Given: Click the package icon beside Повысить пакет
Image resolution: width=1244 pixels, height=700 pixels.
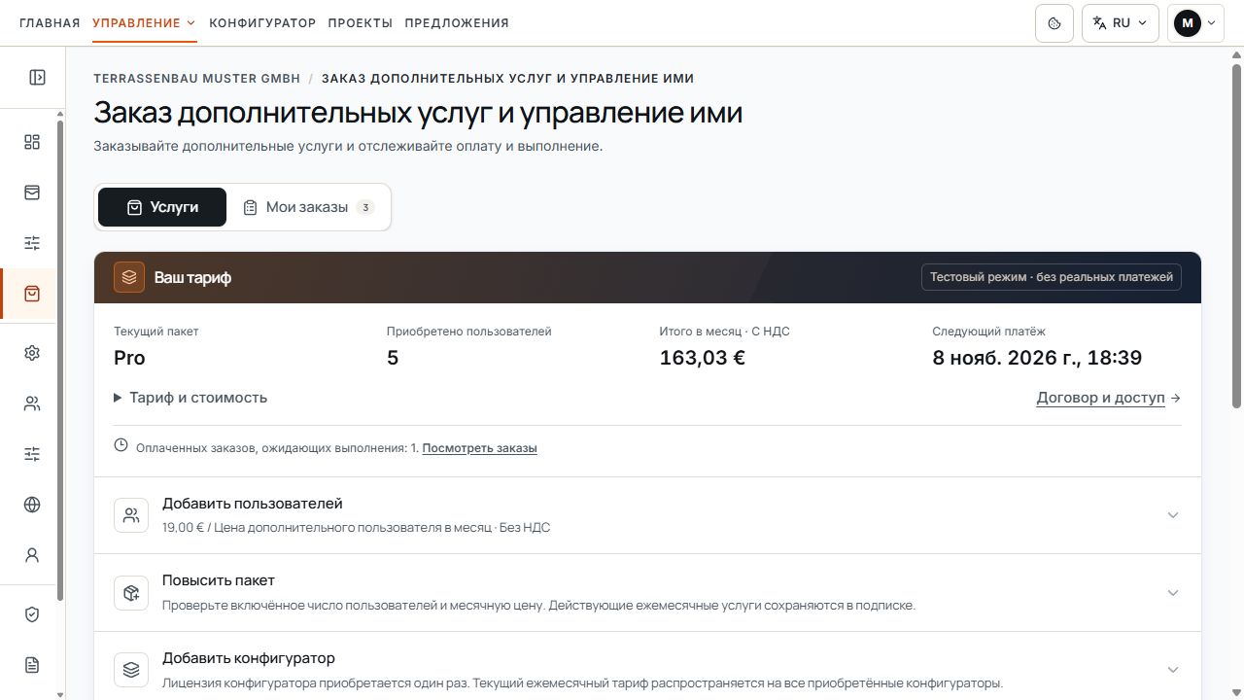Looking at the screenshot, I should [131, 593].
